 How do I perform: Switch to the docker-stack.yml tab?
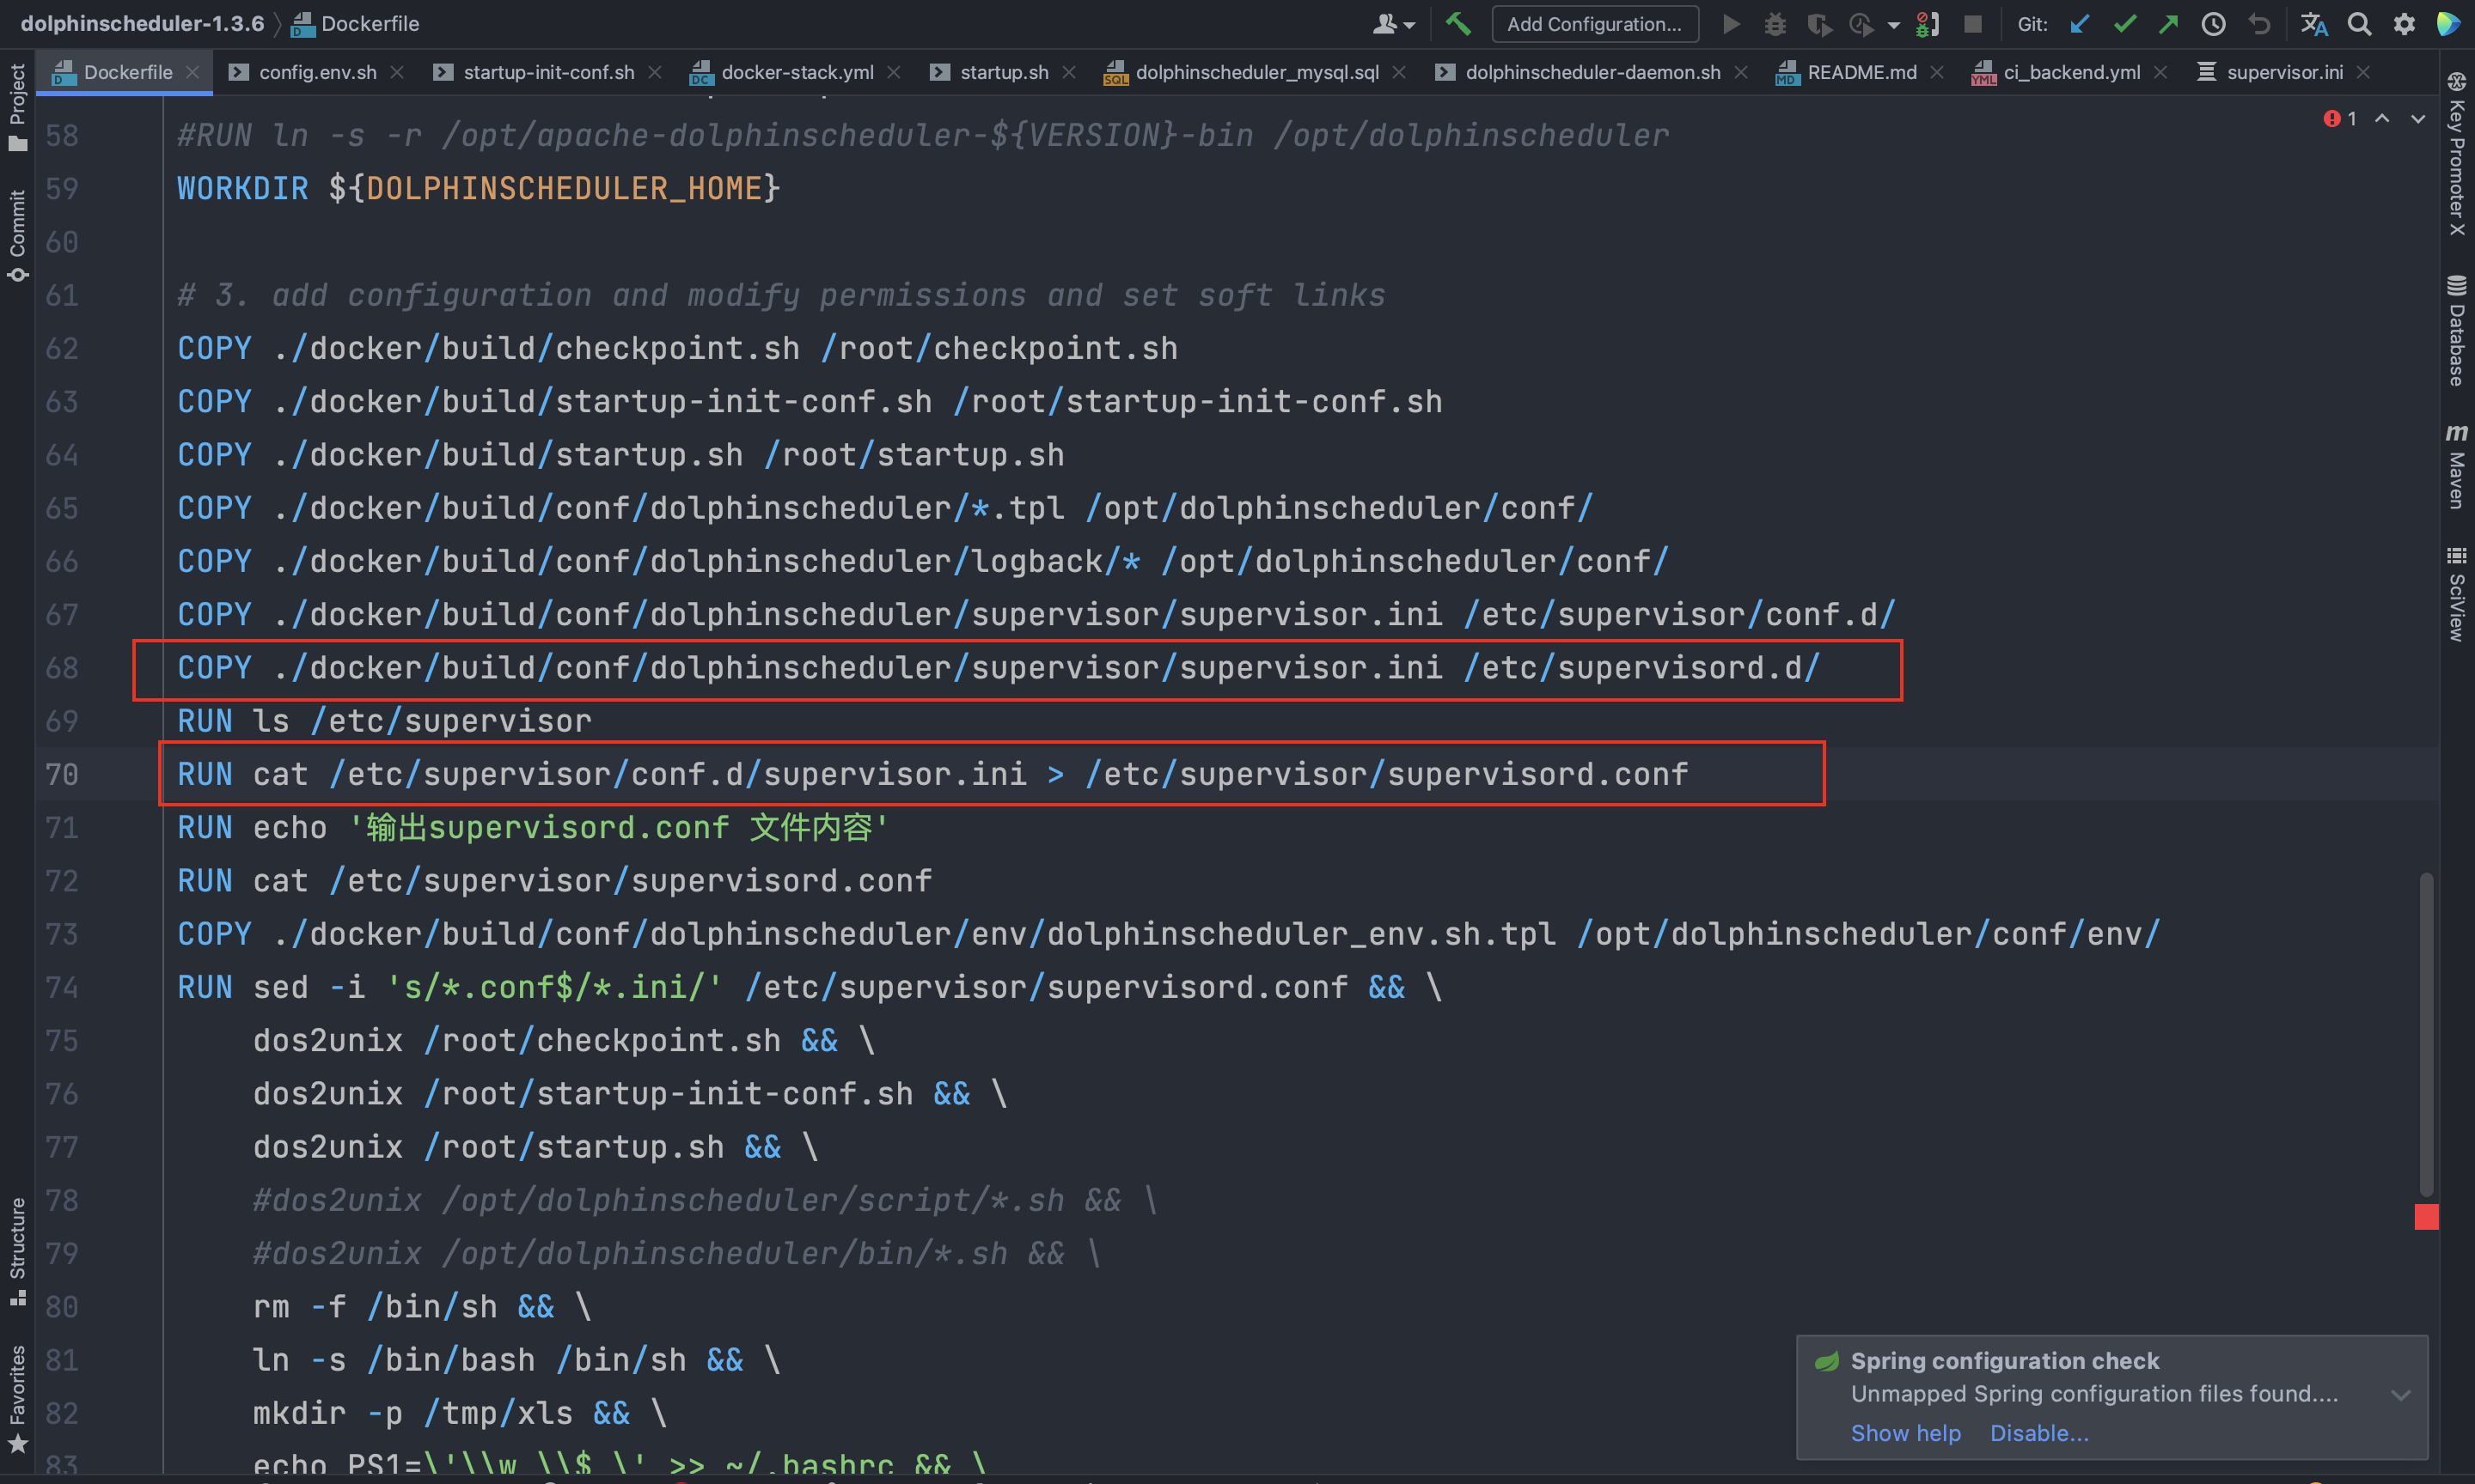pos(797,72)
